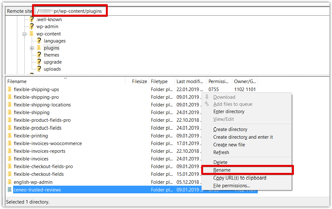Click the folder icon of english-wp-admin
This screenshot has width=332, height=209.
coord(10,182)
